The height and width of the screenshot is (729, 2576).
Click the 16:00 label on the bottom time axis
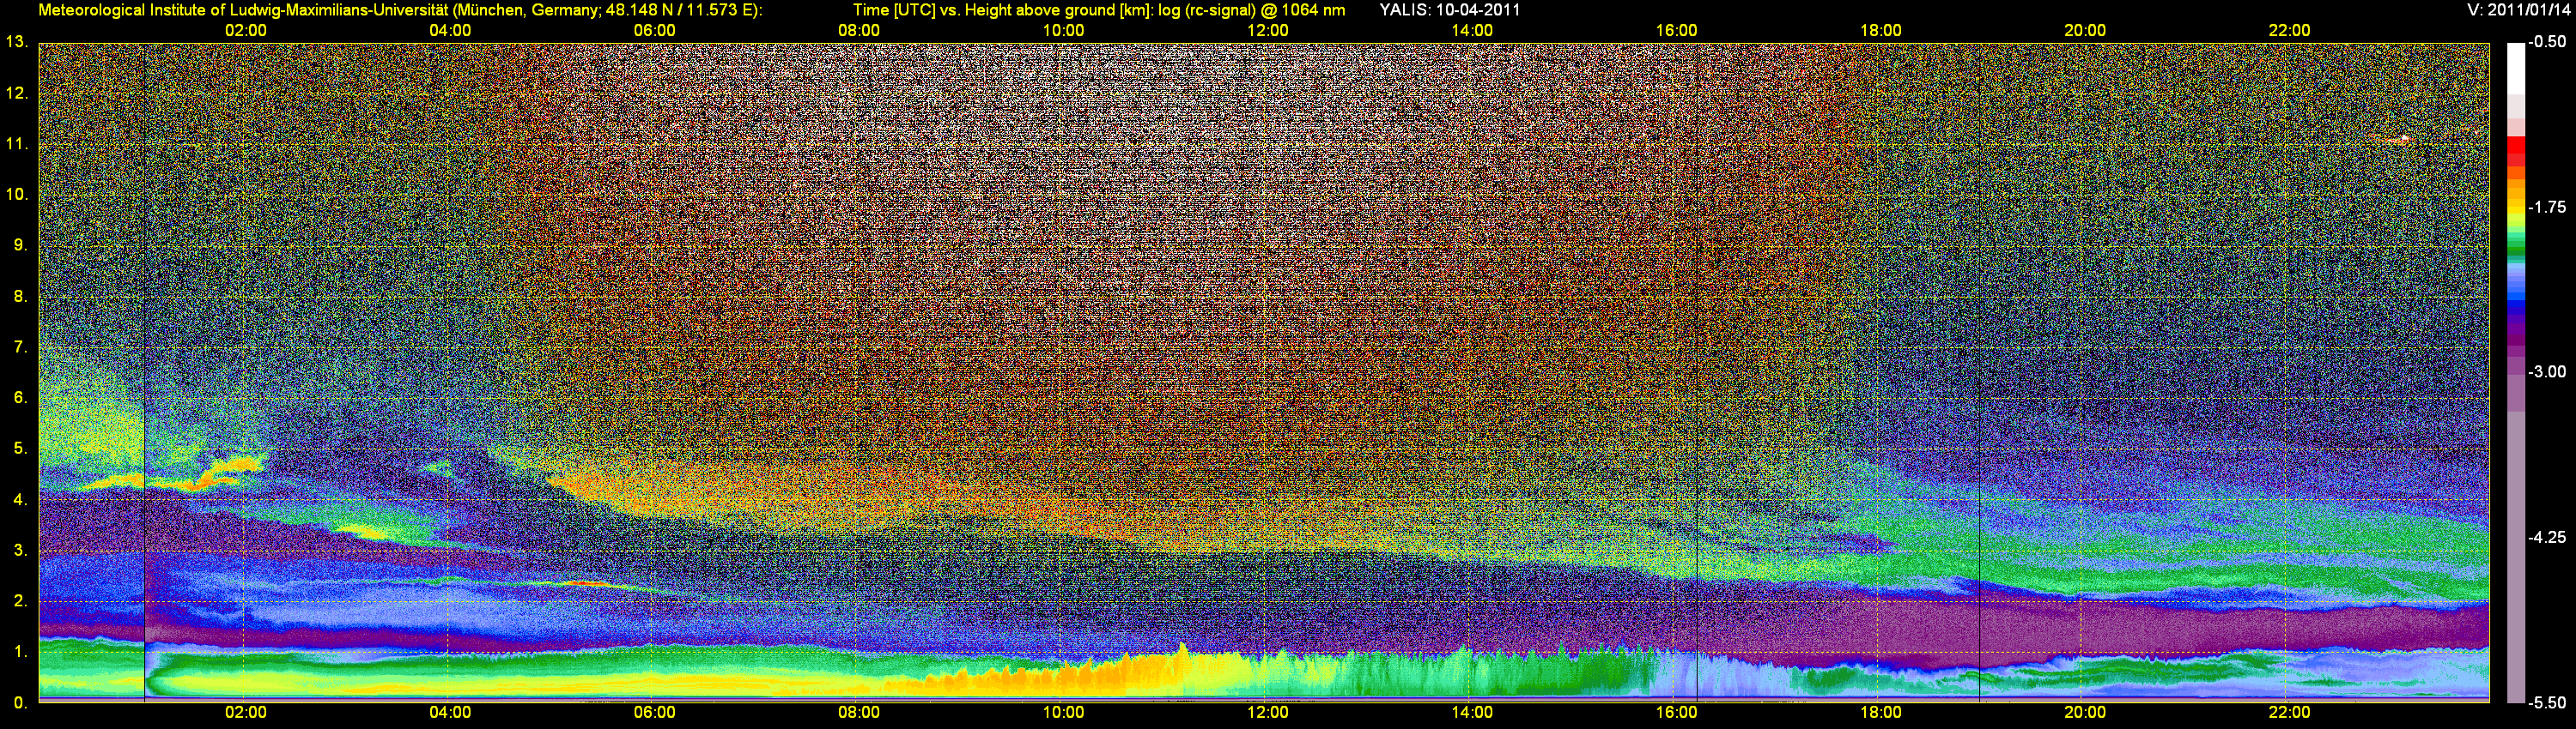[1676, 713]
